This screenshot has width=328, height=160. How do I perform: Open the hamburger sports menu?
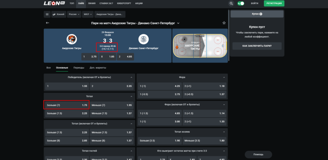(x=47, y=14)
